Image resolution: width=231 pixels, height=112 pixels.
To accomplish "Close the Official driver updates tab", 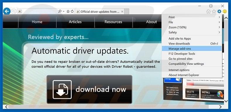I will (x=122, y=12).
